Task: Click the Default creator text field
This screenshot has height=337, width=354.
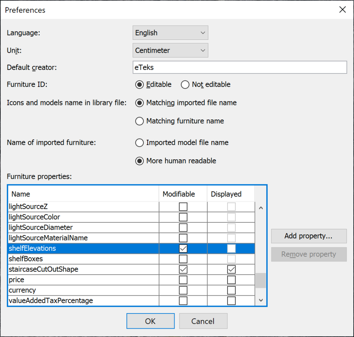Action: 240,68
